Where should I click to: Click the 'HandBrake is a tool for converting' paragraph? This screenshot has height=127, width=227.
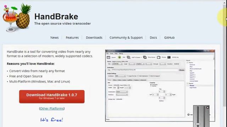pyautogui.click(x=50, y=54)
